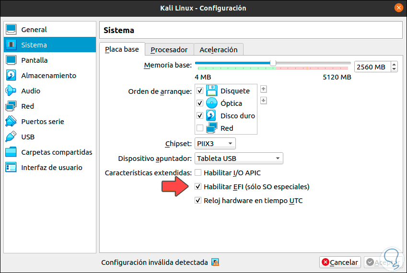
Task: Switch to the Placa base tab
Action: (x=122, y=49)
